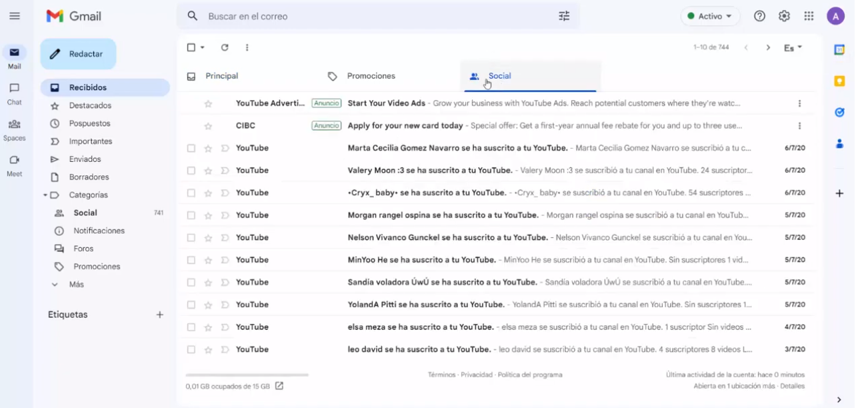Image resolution: width=856 pixels, height=408 pixels.
Task: Click the Redactar compose button
Action: tap(78, 54)
